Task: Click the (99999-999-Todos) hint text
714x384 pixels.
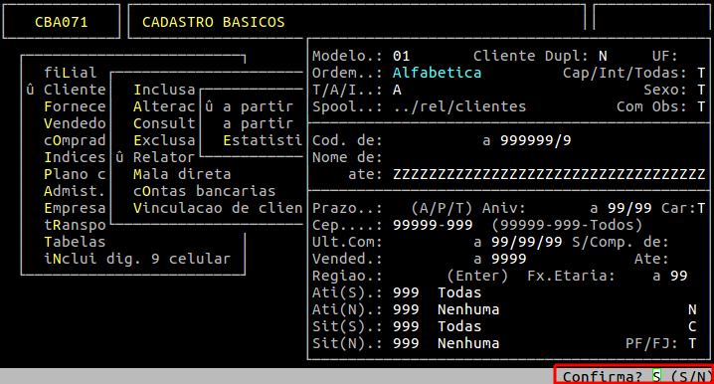Action: click(x=567, y=225)
